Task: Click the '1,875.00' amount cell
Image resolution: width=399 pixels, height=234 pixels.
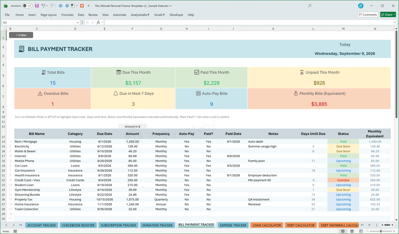Action: coord(132,199)
